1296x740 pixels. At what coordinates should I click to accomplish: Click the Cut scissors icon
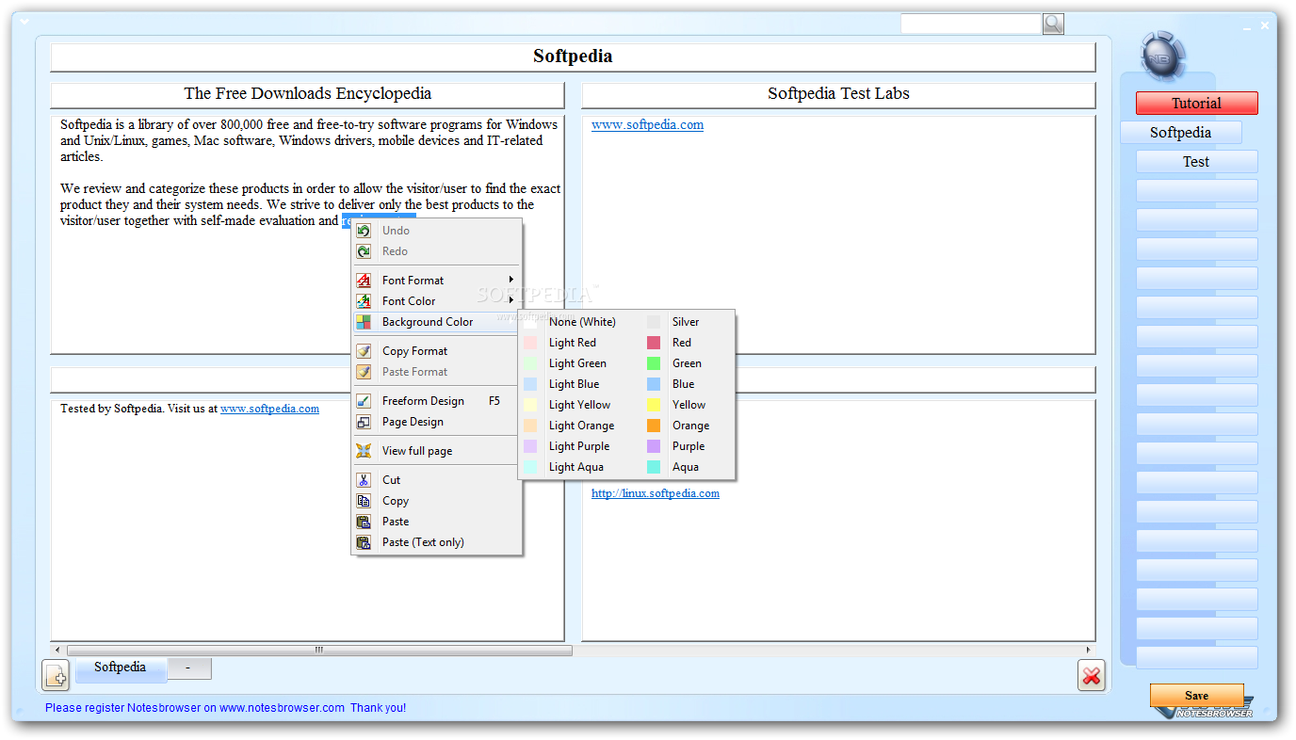tap(364, 480)
